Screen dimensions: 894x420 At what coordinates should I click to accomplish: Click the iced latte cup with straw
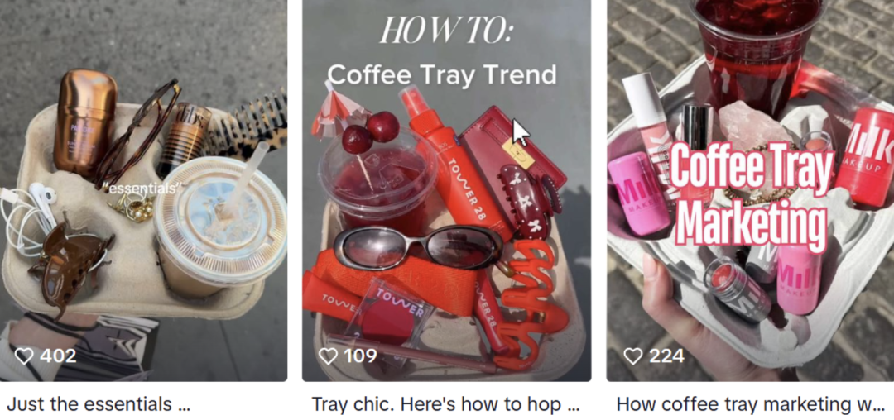tap(219, 222)
